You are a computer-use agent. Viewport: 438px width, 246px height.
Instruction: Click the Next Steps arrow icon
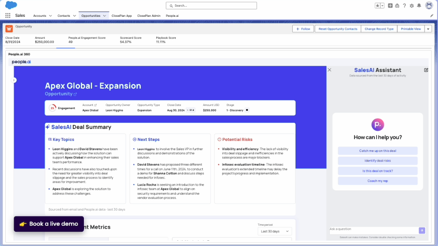[134, 140]
